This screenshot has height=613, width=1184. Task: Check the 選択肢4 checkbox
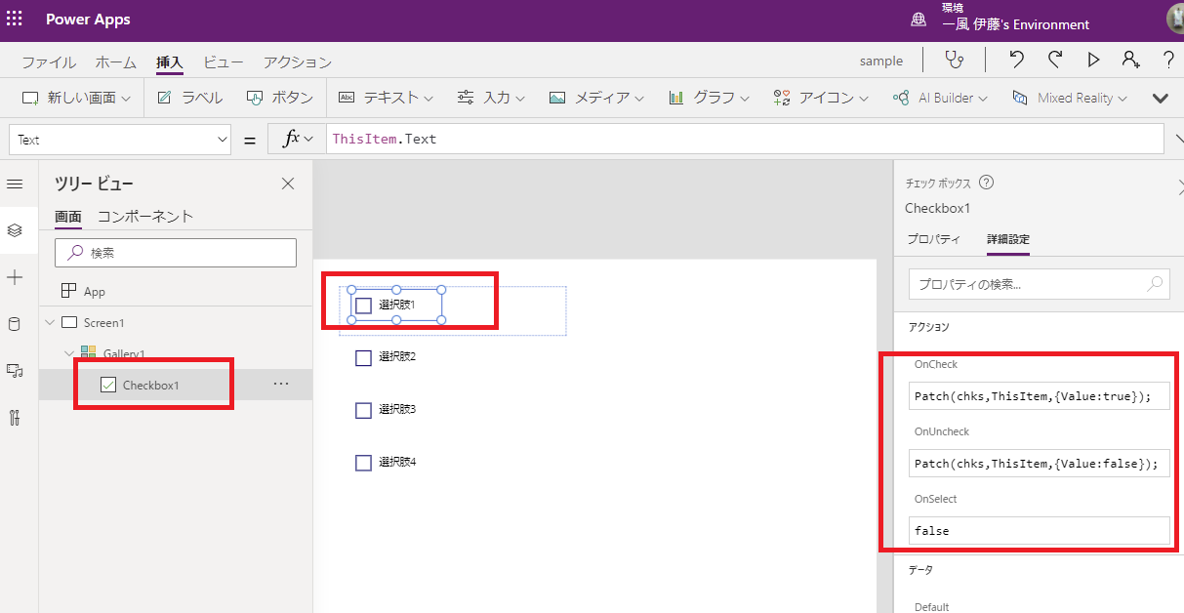click(x=363, y=462)
